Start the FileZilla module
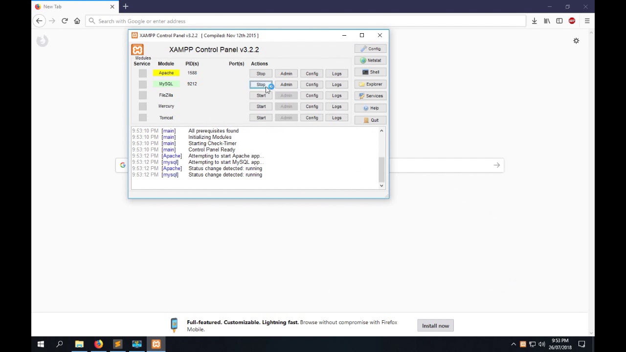626x352 pixels. 261,96
